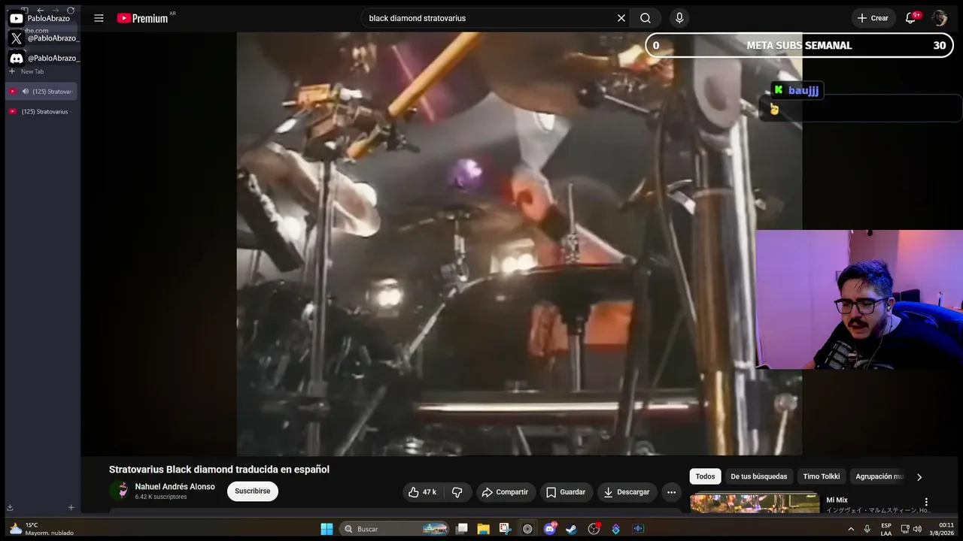Screen dimensions: 963x541
Task: Click the META SUBS SEMANAL goal bar
Action: click(799, 45)
